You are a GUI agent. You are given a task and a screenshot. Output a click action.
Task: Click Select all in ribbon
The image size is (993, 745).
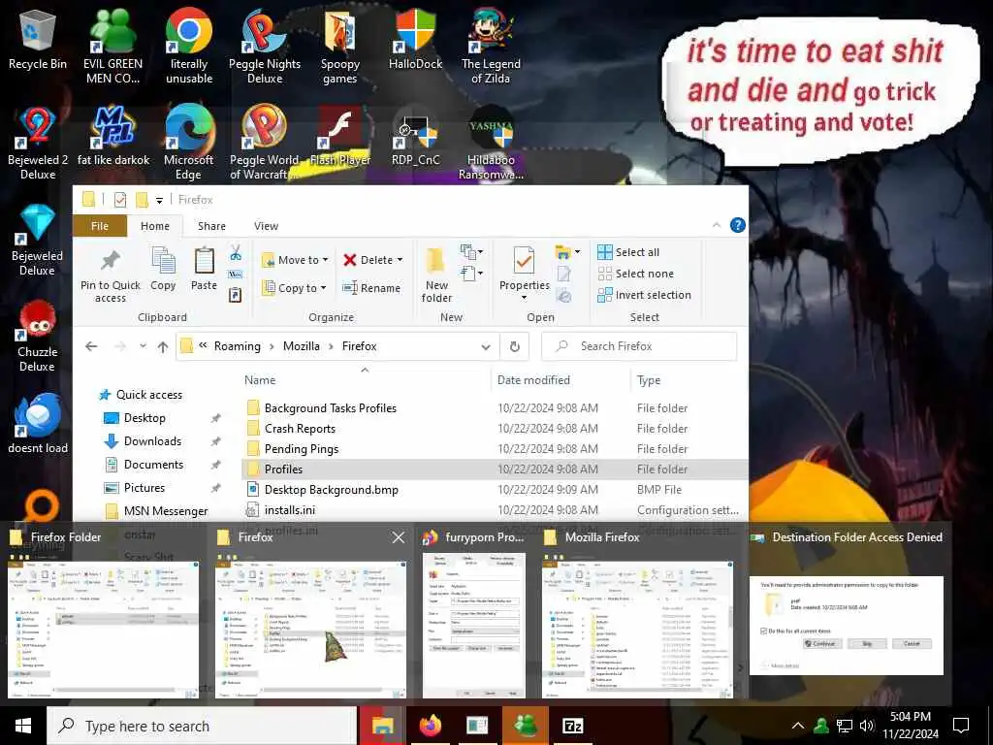(x=628, y=252)
